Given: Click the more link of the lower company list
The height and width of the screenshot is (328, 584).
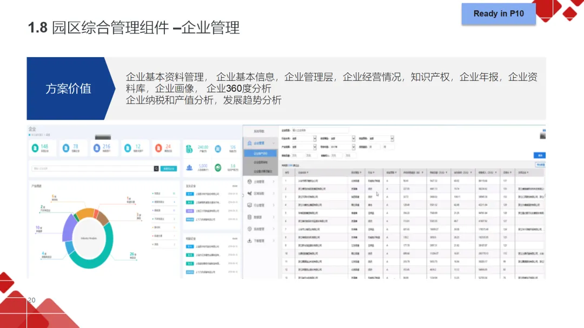Looking at the screenshot, I should click(x=235, y=238).
